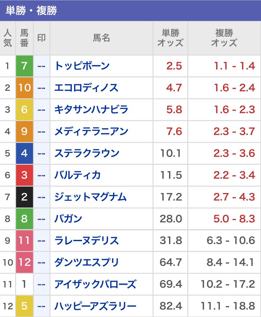Viewport: 261px width, 317px height.
Task: Select the yellow number 6 badge for キタサンハナビラ
Action: click(25, 110)
